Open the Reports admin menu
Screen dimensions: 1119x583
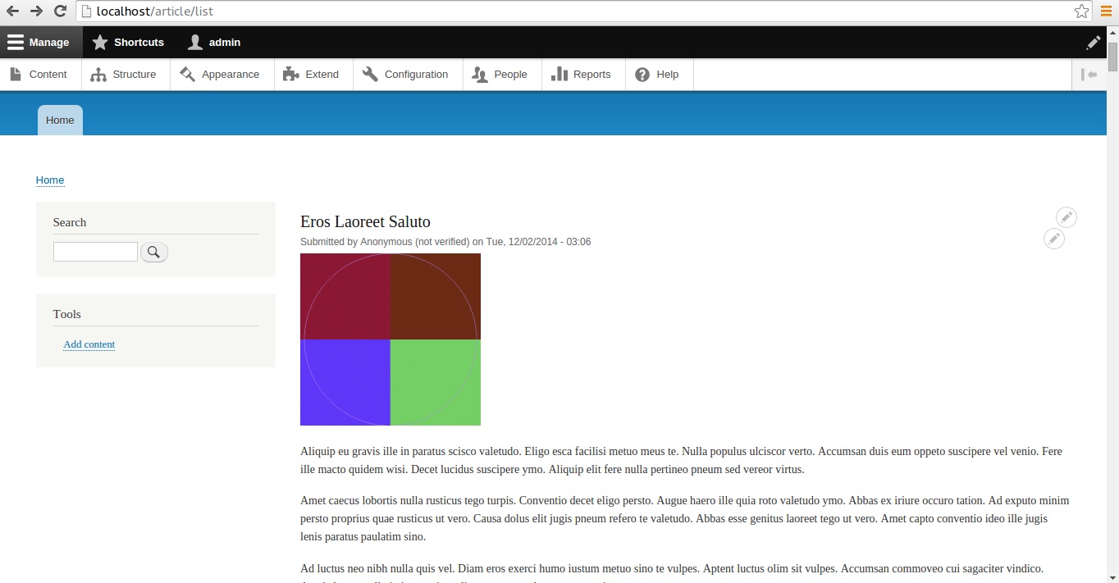coord(582,74)
